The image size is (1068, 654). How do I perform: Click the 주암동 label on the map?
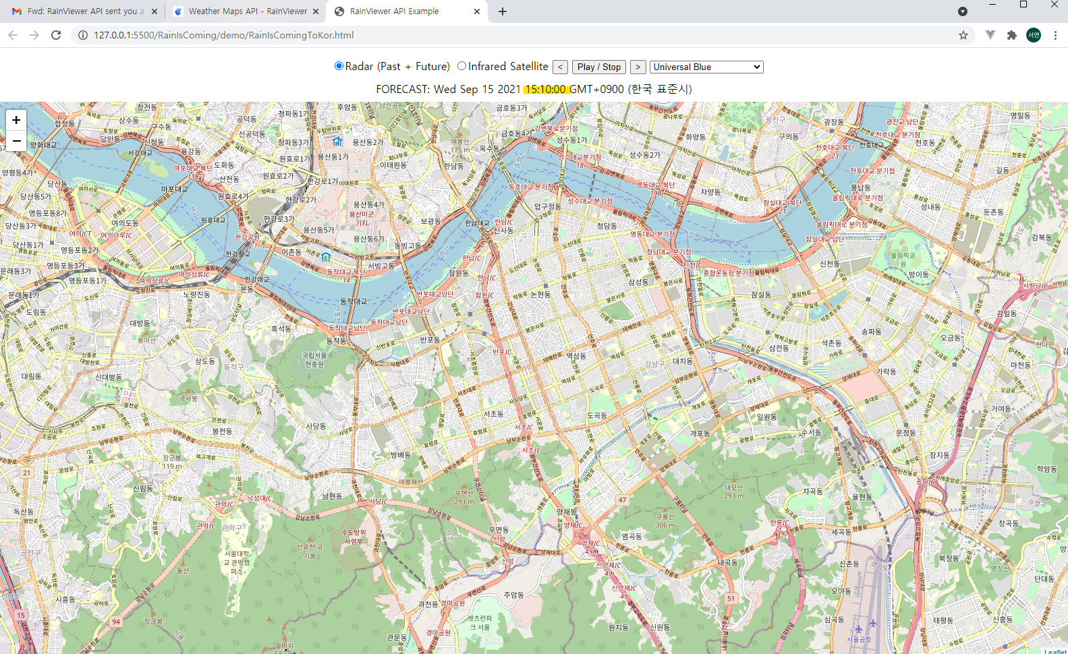tap(514, 595)
